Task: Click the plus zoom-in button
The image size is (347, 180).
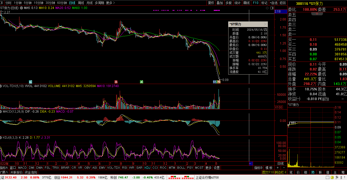Action: coord(278,168)
